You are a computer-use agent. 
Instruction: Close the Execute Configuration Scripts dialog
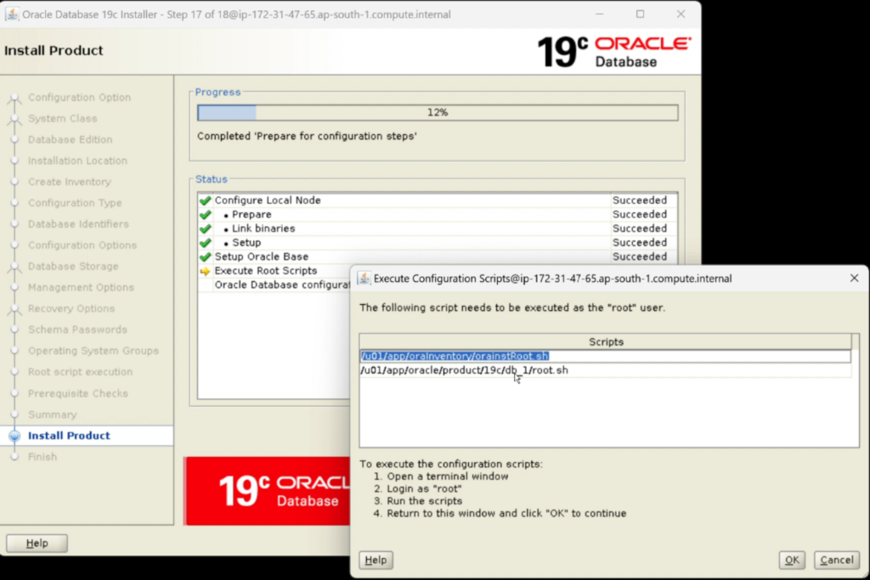tap(854, 279)
